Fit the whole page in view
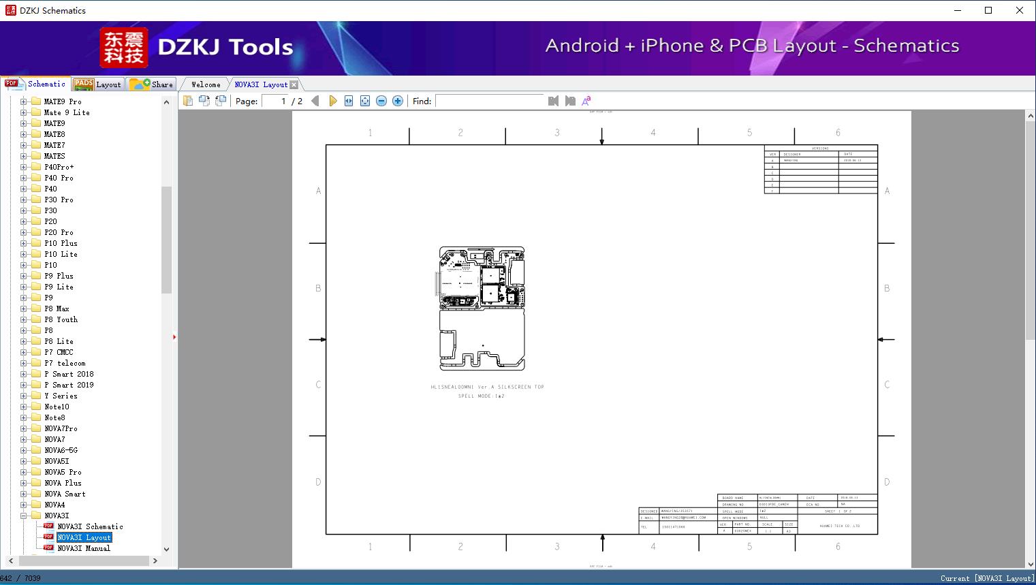This screenshot has height=585, width=1036. (365, 101)
